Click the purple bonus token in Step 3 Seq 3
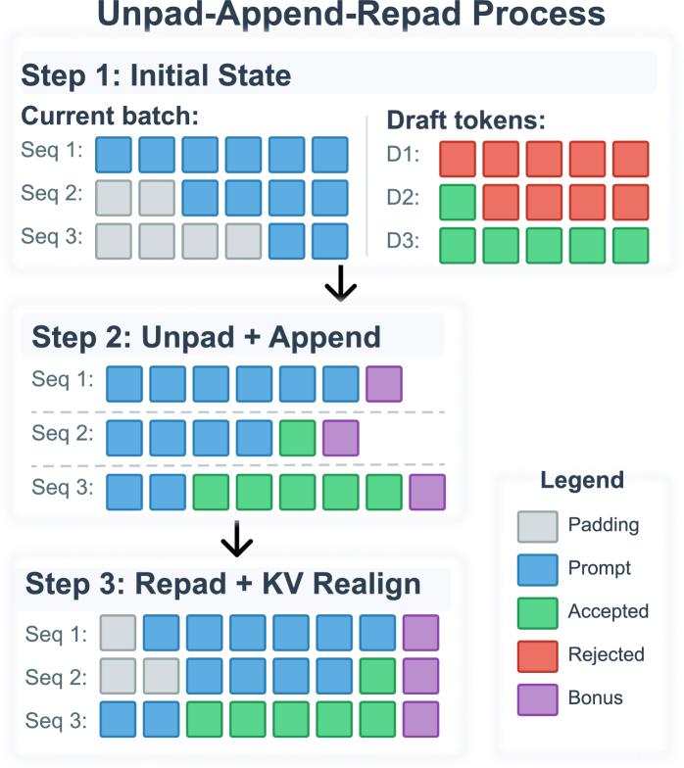 (x=420, y=719)
